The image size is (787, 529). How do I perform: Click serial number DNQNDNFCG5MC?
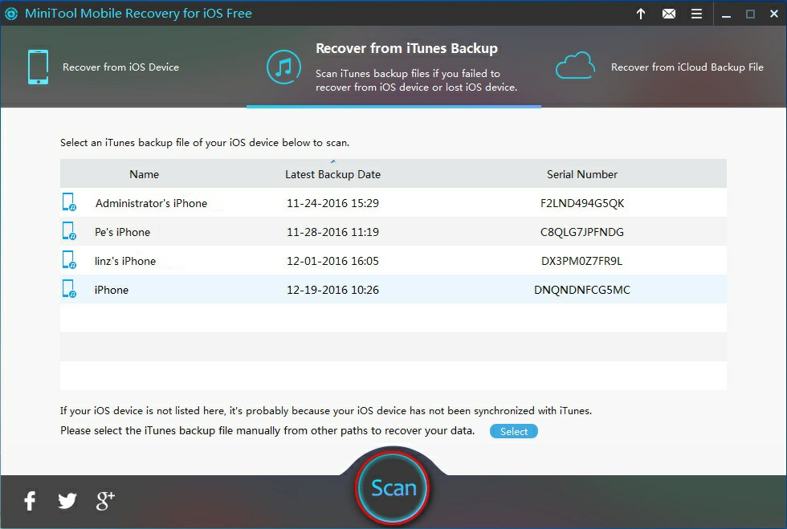click(582, 290)
